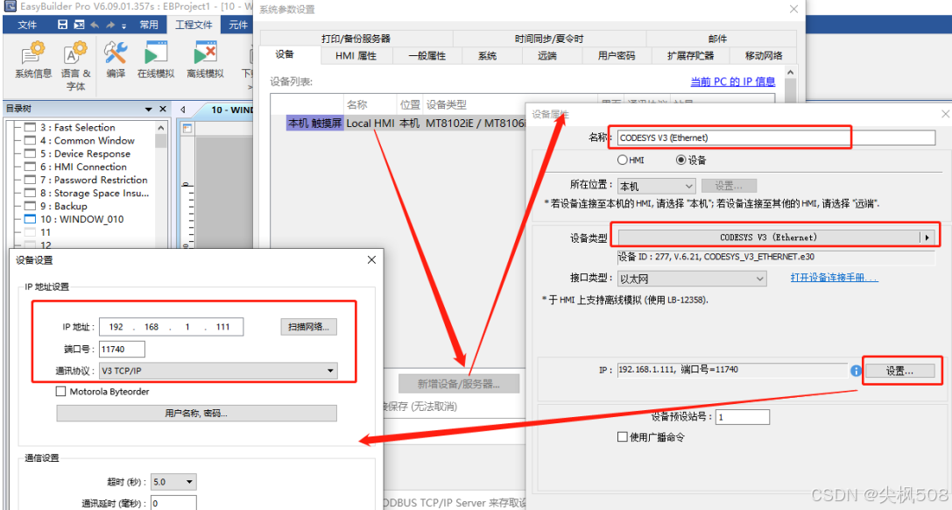Click the 用户名称, 密码... button
This screenshot has width=952, height=510.
pyautogui.click(x=196, y=414)
